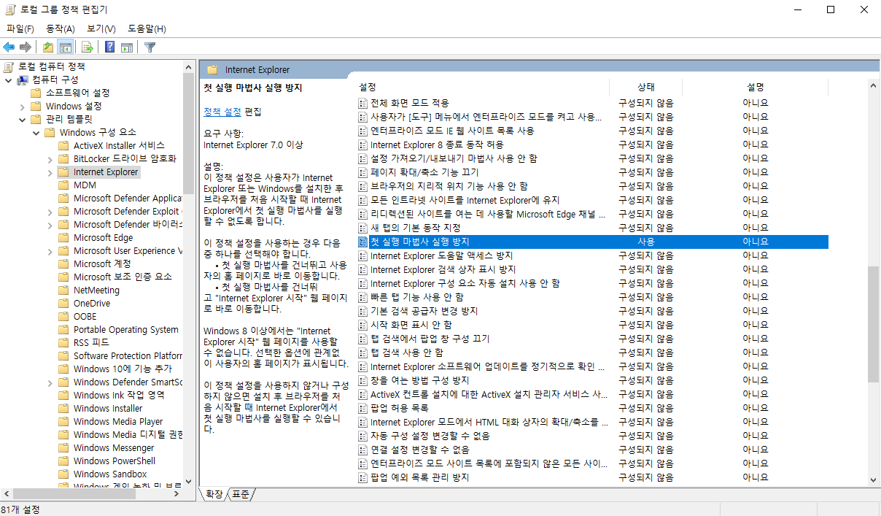Click the tree horizontal scrollbar right arrow
Screen dimensions: 881x516
pos(177,494)
